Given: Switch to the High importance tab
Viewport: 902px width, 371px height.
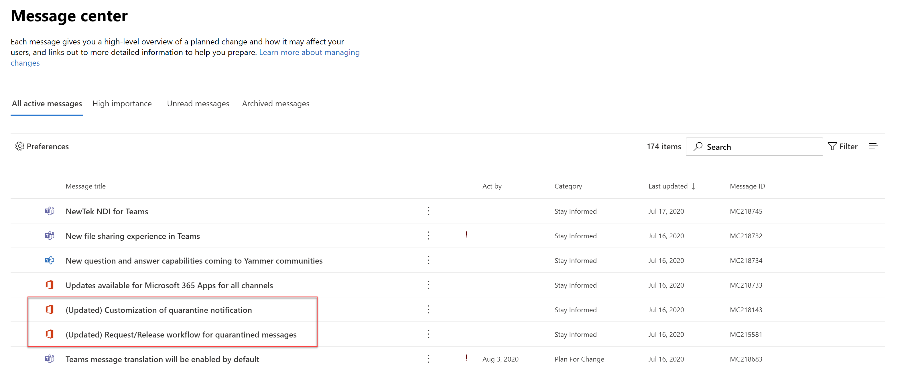Looking at the screenshot, I should (x=122, y=104).
